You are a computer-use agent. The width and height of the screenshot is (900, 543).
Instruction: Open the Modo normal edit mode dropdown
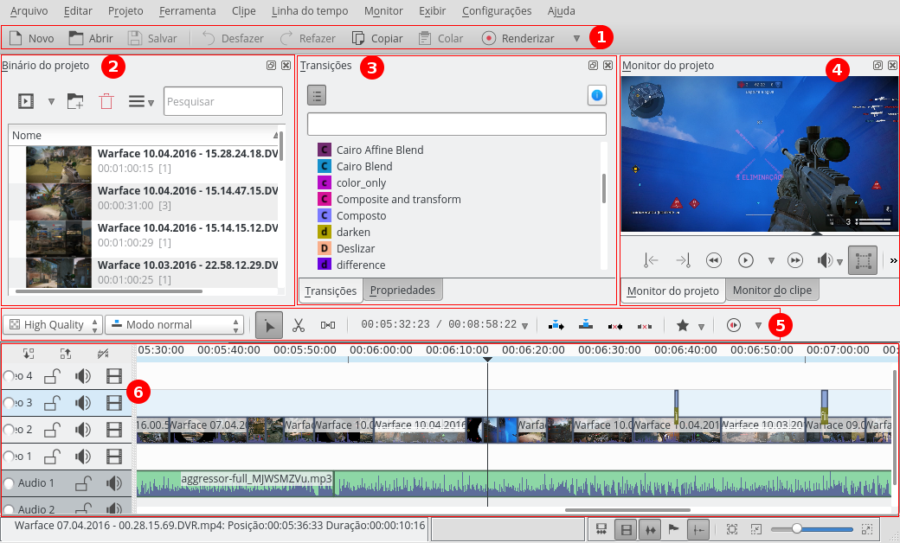[173, 324]
